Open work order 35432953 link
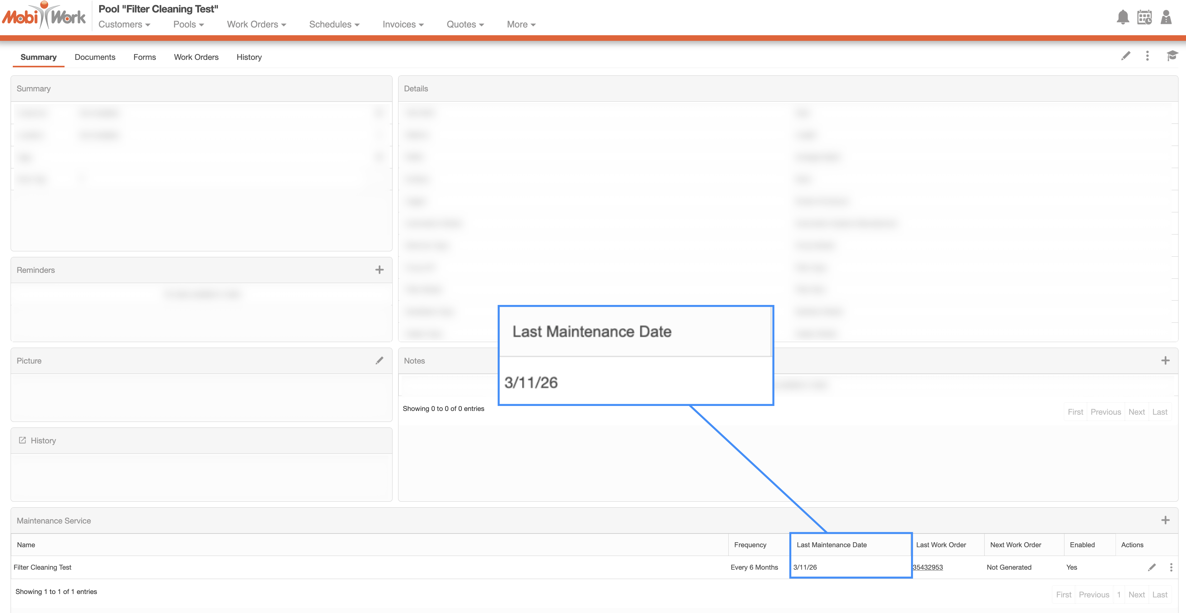1186x613 pixels. pos(927,567)
